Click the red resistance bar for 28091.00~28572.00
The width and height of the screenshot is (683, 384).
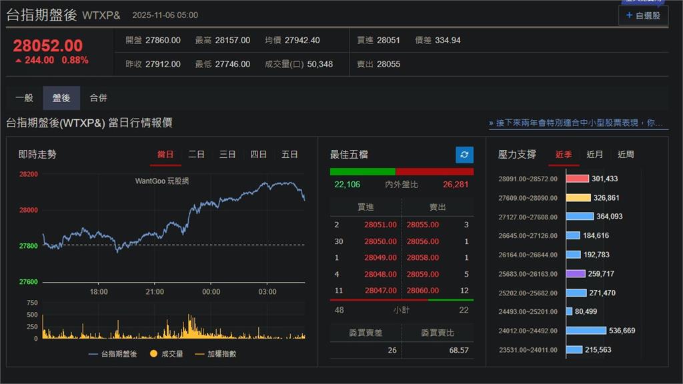[x=578, y=178]
